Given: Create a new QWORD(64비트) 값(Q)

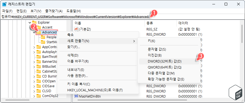Looking at the screenshot, I should click(x=169, y=67).
